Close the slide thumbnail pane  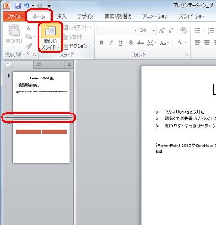click(69, 65)
